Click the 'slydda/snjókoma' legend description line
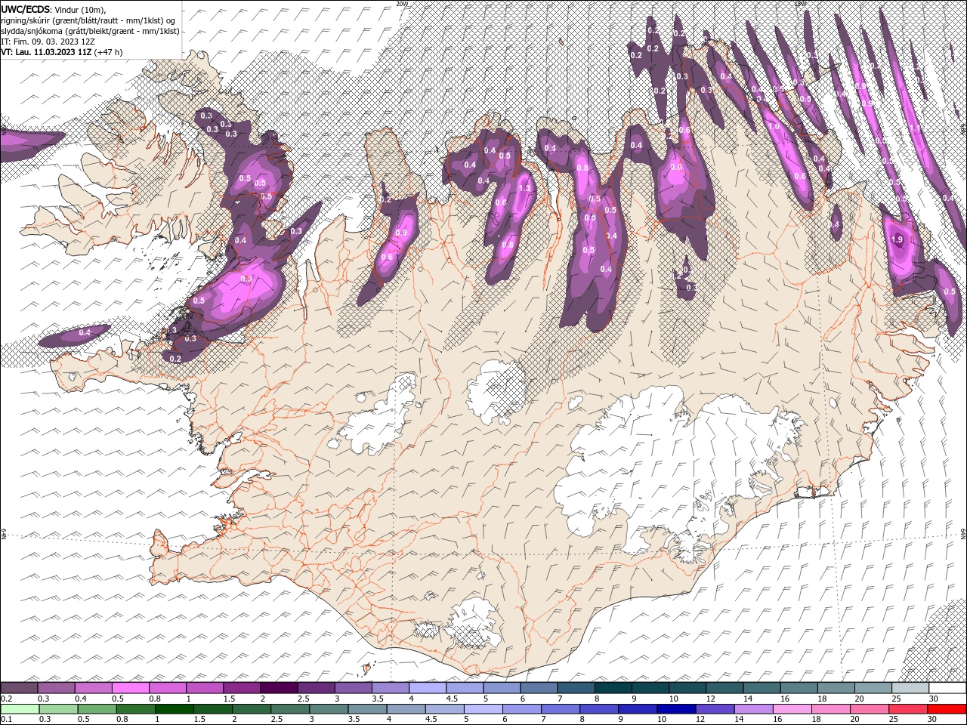 90,31
